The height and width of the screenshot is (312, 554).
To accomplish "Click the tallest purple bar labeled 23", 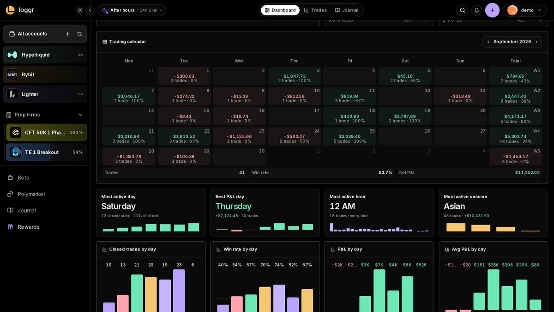I will [179, 291].
